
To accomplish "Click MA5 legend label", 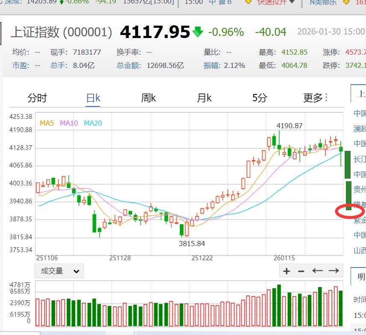I will click(47, 123).
